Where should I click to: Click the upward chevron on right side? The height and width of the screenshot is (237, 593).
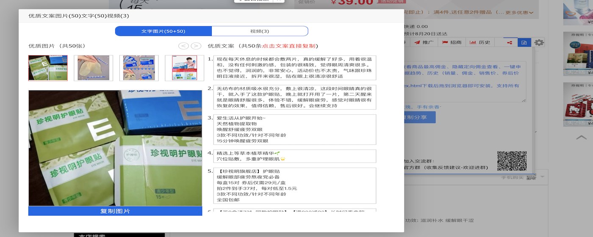pos(582,137)
